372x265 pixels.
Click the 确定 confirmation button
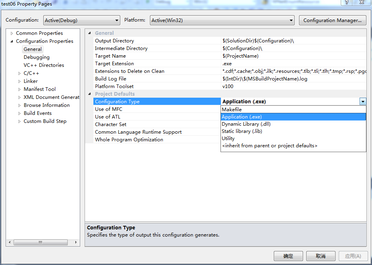(288, 256)
